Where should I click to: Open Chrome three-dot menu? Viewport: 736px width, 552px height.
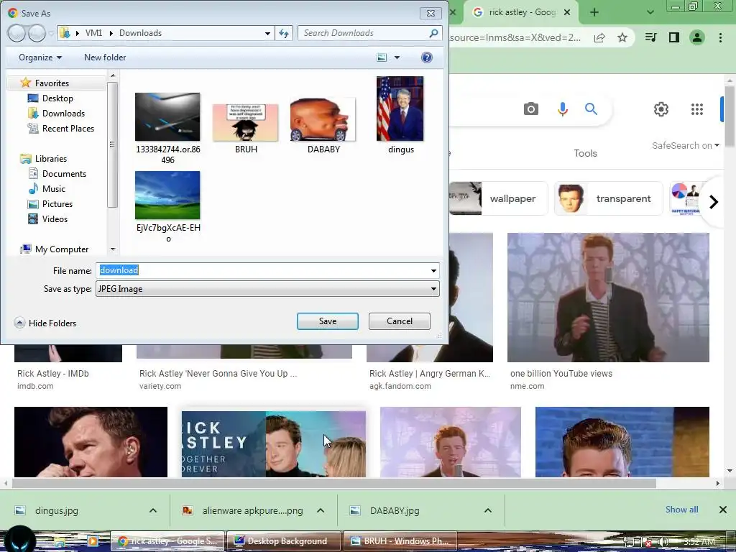coord(720,37)
